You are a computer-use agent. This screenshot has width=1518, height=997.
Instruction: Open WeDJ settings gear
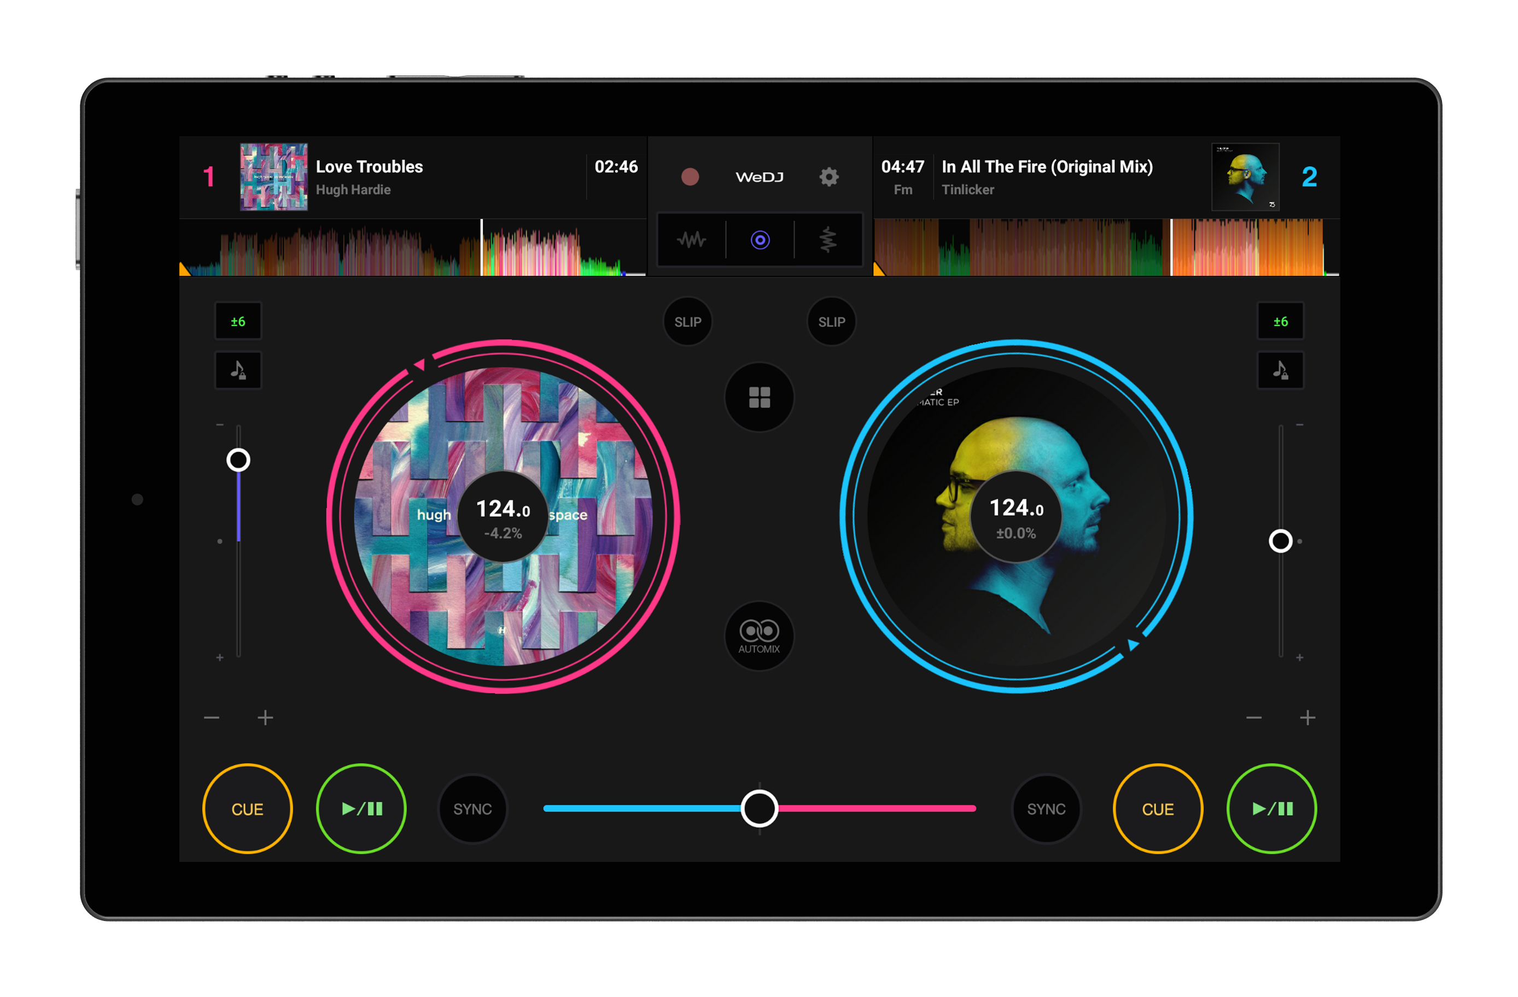tap(828, 177)
